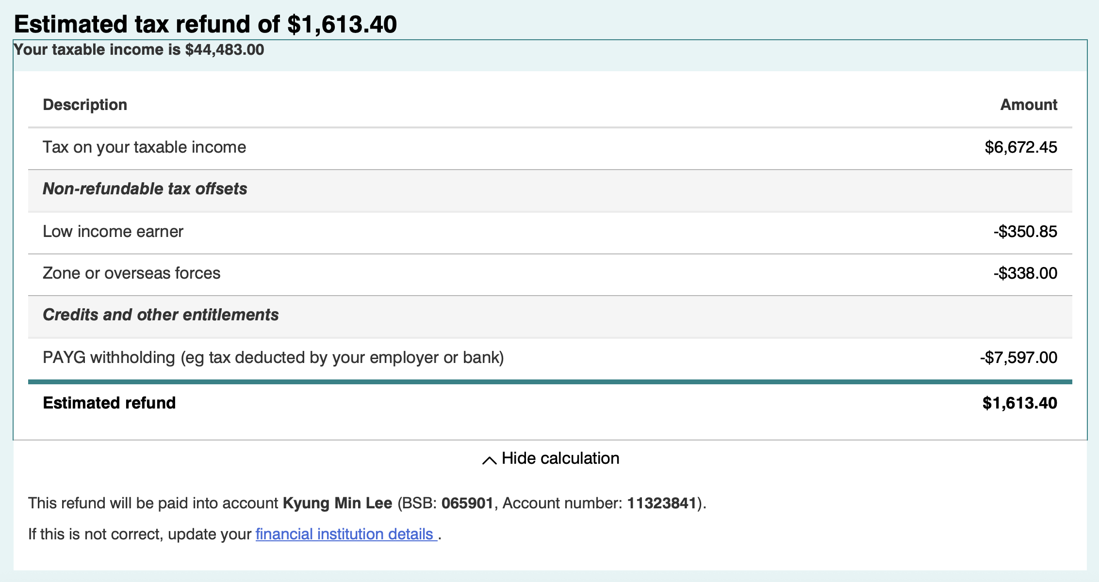Collapse calculation via Hide calculation text
1099x582 pixels.
560,458
